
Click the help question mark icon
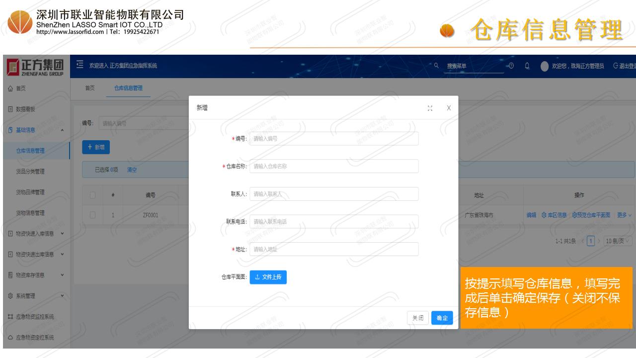coord(511,66)
